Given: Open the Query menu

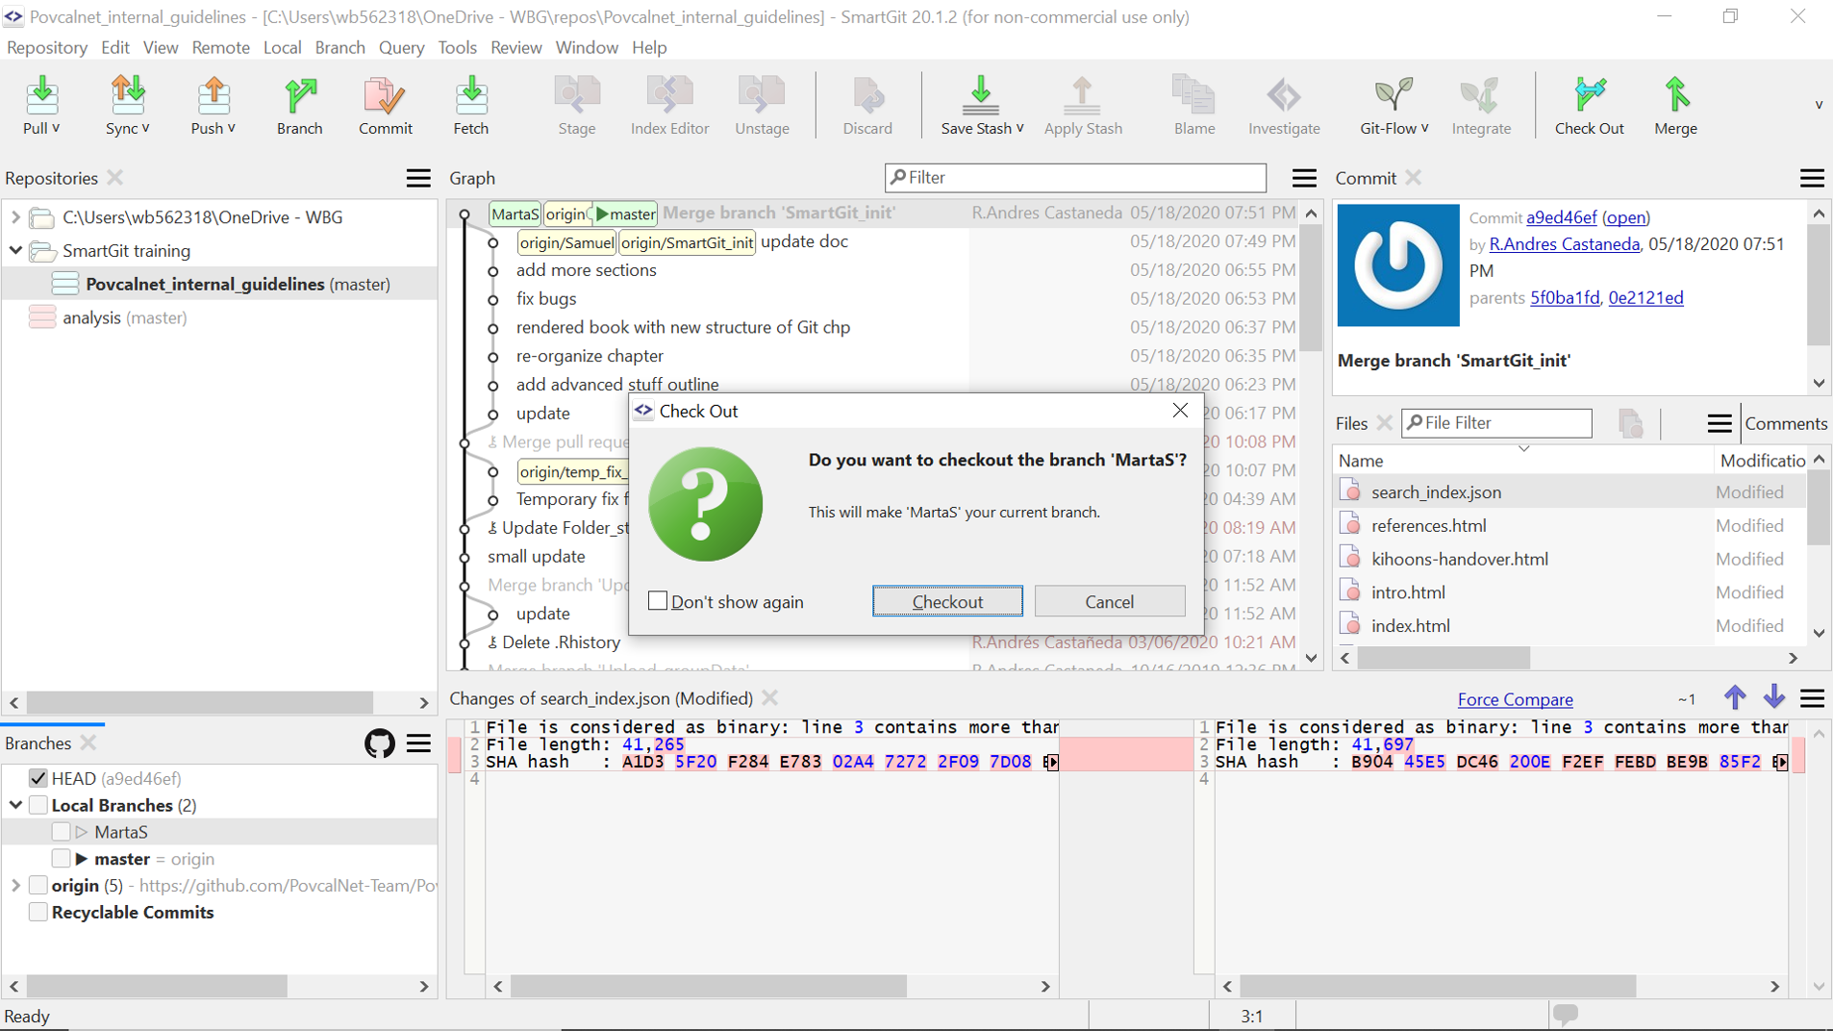Looking at the screenshot, I should pos(401,47).
